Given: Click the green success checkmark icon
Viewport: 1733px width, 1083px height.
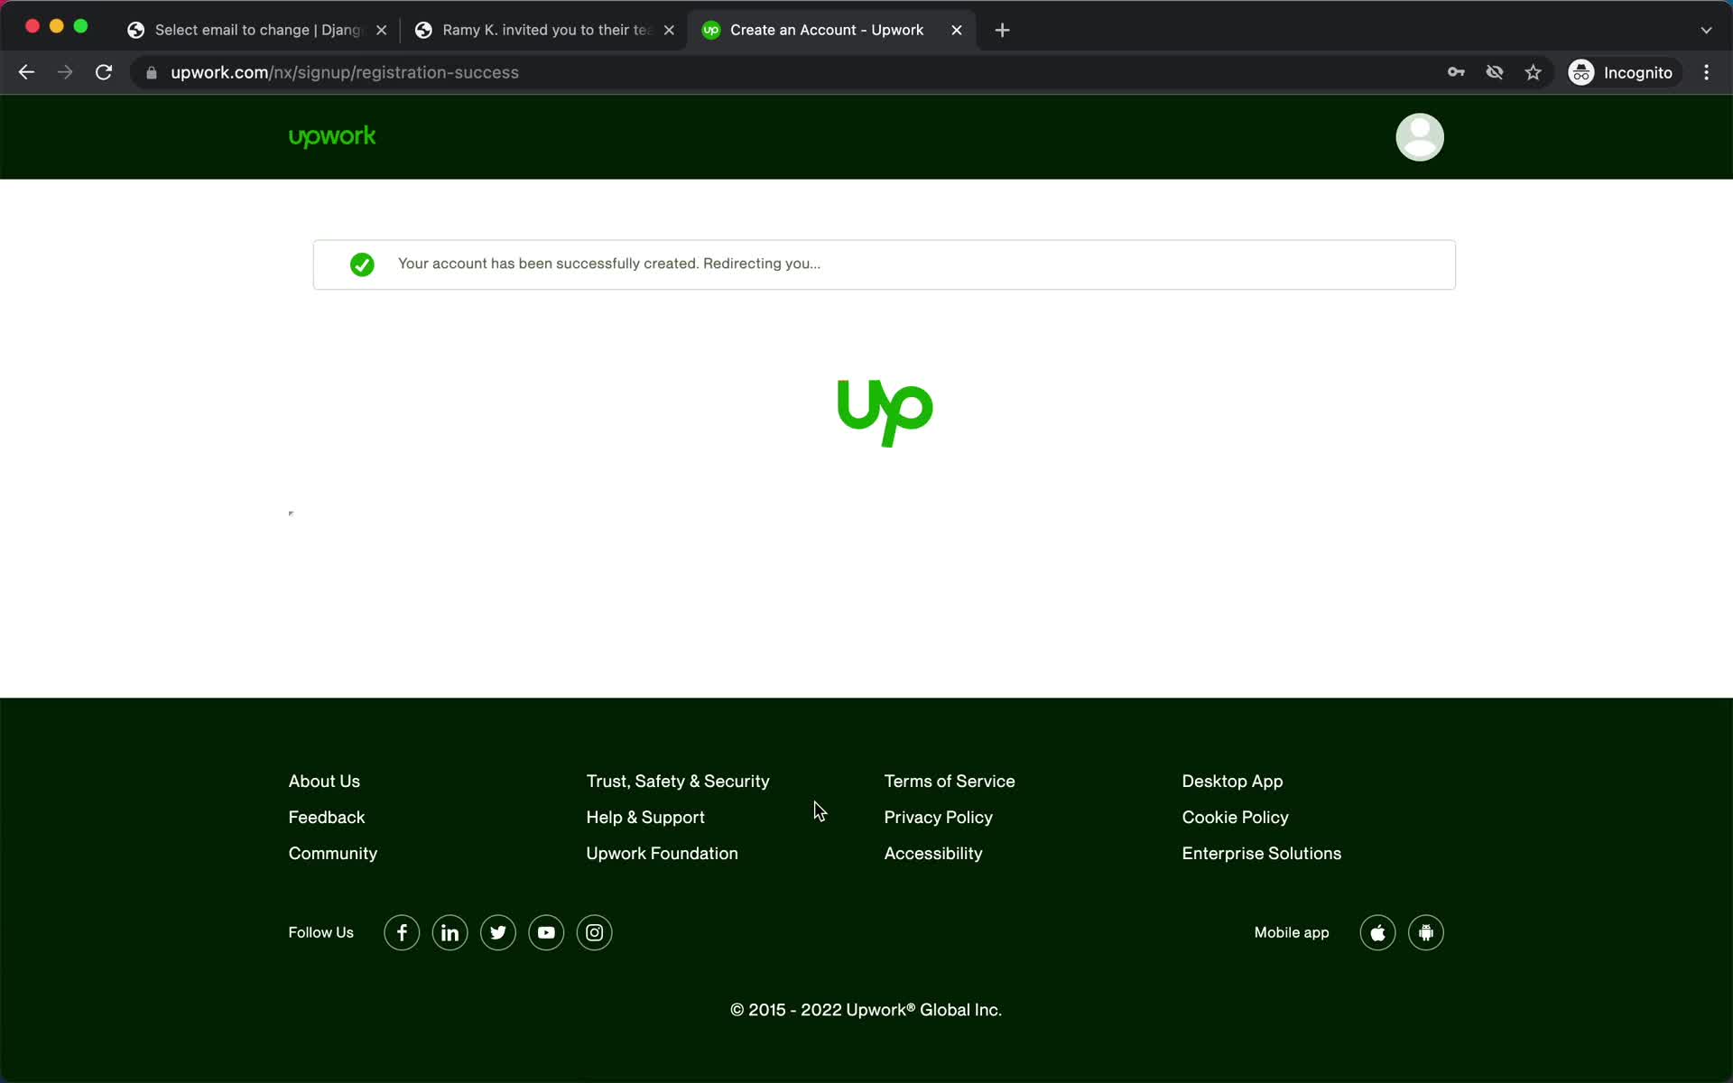Looking at the screenshot, I should [x=362, y=264].
